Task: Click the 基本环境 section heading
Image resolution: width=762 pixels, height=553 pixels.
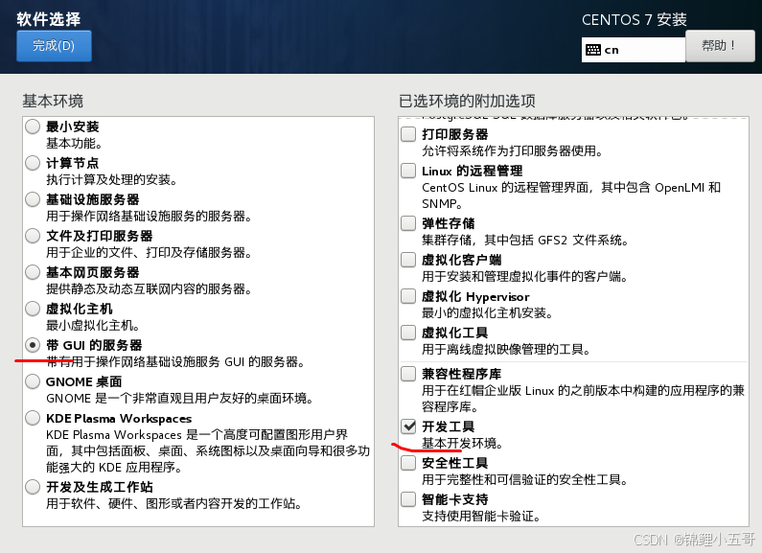Action: 53,101
